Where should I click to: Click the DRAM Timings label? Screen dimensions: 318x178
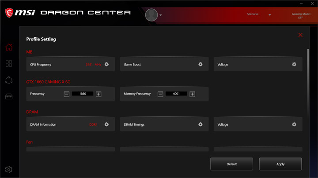134,124
